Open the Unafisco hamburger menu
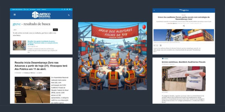The height and width of the screenshot is (112, 225). pos(15,15)
